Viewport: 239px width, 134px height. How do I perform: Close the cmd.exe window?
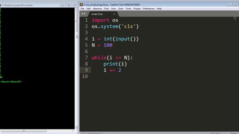tap(75, 5)
